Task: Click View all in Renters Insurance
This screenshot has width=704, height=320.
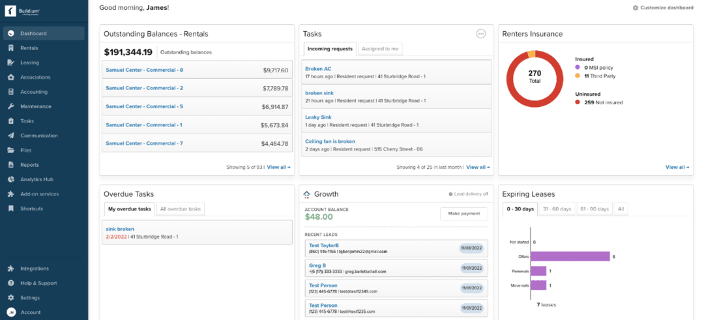Action: [676, 167]
